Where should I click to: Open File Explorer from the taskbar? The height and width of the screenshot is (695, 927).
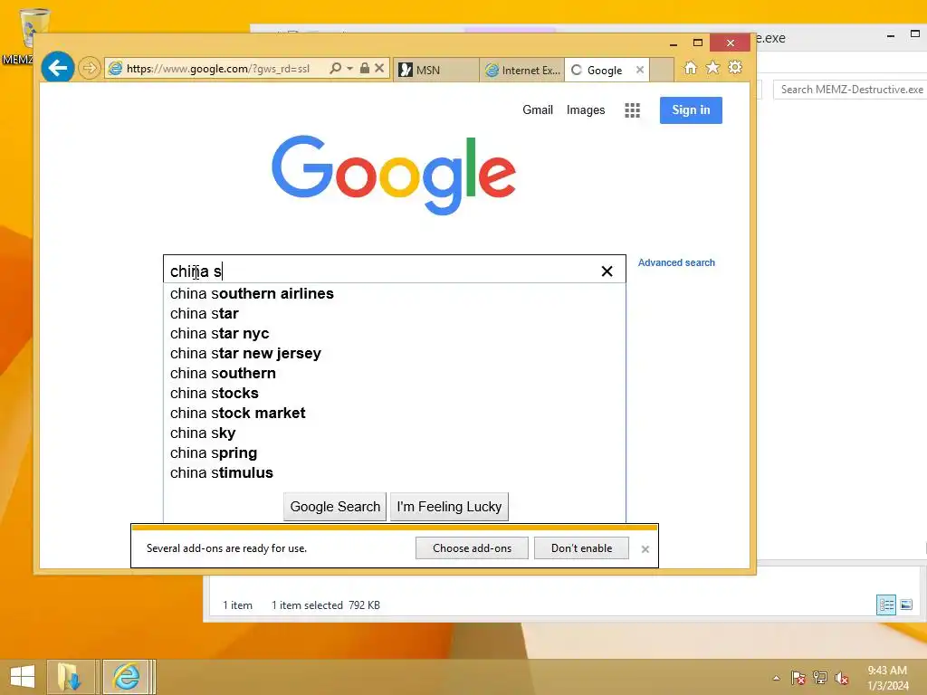(x=70, y=677)
